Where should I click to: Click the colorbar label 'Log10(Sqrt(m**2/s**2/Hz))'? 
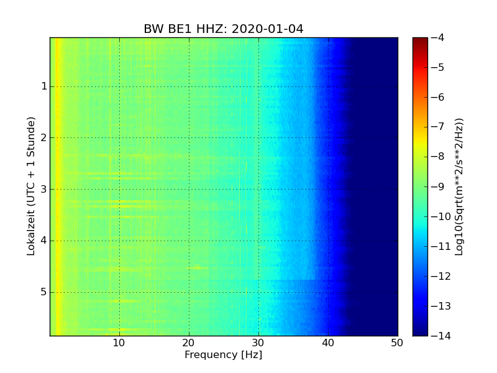tap(458, 187)
